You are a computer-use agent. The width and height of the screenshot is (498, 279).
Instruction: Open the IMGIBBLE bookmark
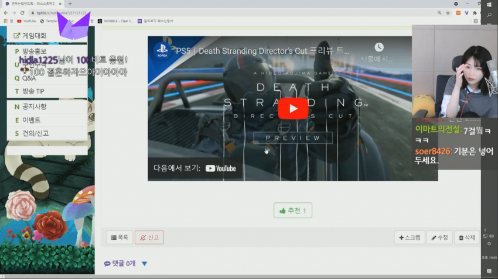click(115, 21)
